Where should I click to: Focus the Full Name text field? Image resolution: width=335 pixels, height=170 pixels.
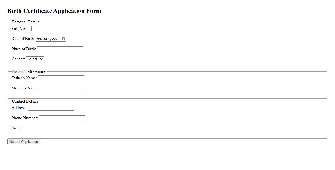click(x=55, y=29)
